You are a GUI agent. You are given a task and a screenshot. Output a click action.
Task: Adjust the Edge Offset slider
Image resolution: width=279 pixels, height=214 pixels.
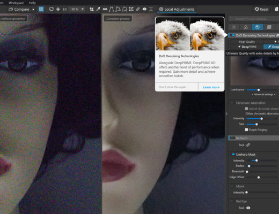(x=259, y=177)
